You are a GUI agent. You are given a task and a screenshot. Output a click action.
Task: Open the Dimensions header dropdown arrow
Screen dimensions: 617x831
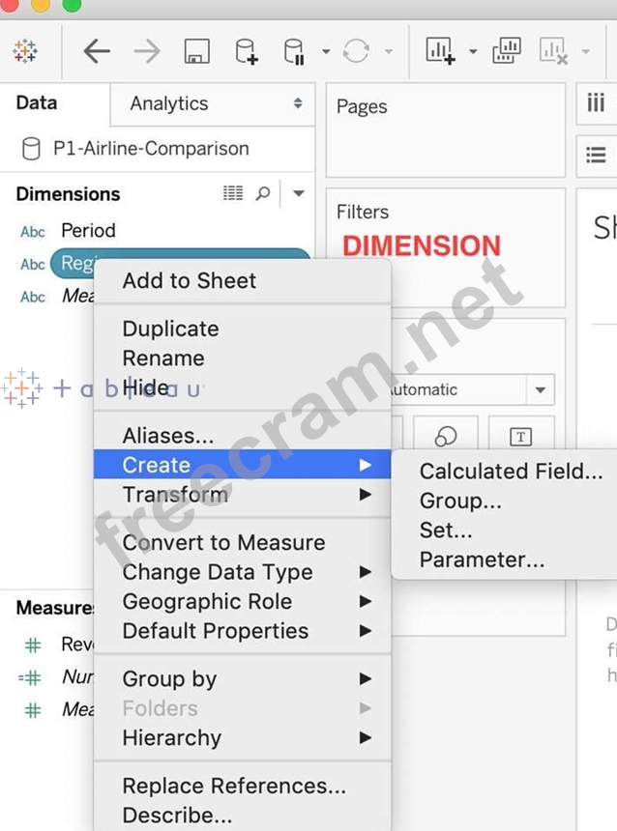[x=299, y=193]
